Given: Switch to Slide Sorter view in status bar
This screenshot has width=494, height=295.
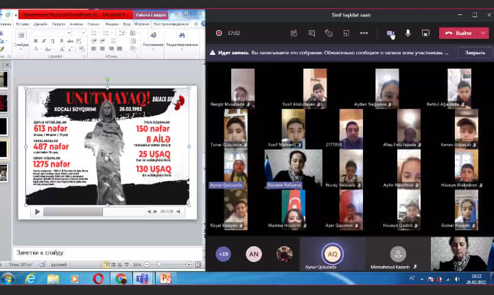Looking at the screenshot, I should coord(113,265).
